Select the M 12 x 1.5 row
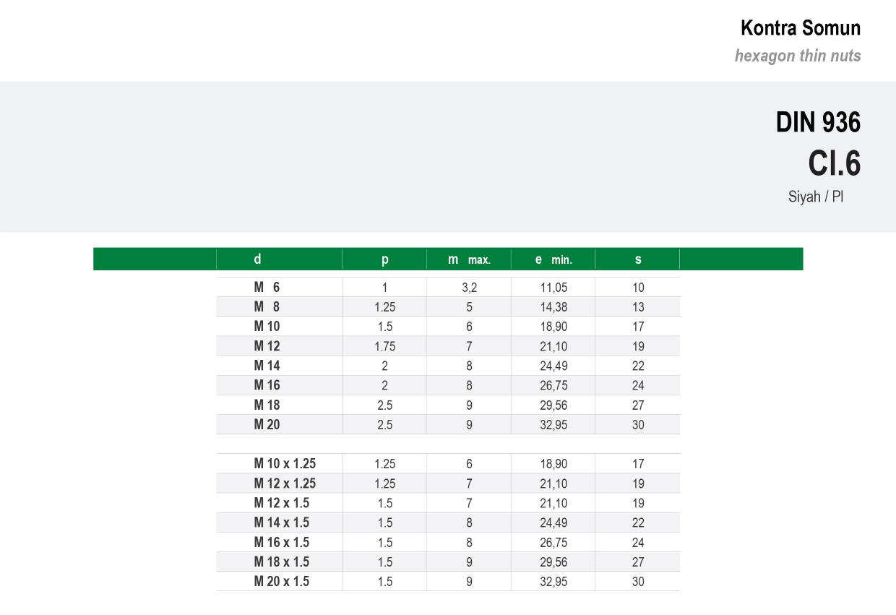The image size is (896, 615). click(x=448, y=503)
